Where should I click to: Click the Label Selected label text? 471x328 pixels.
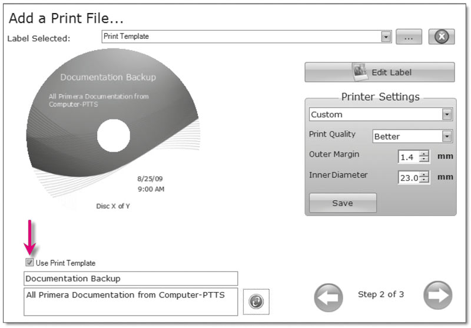[x=39, y=38]
